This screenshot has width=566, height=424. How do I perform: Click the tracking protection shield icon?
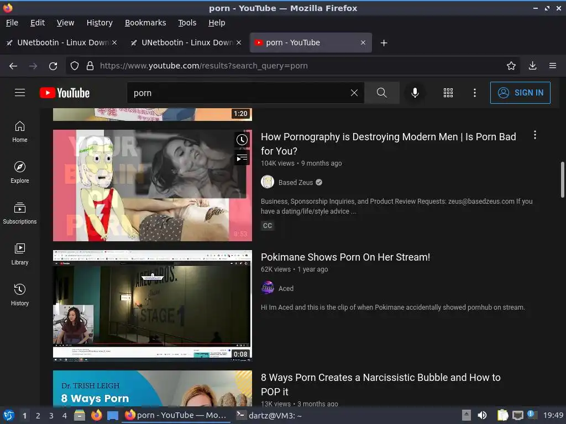coord(75,66)
